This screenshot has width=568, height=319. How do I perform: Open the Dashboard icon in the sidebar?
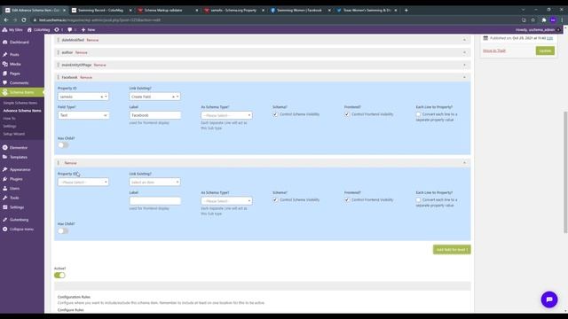[x=5, y=43]
